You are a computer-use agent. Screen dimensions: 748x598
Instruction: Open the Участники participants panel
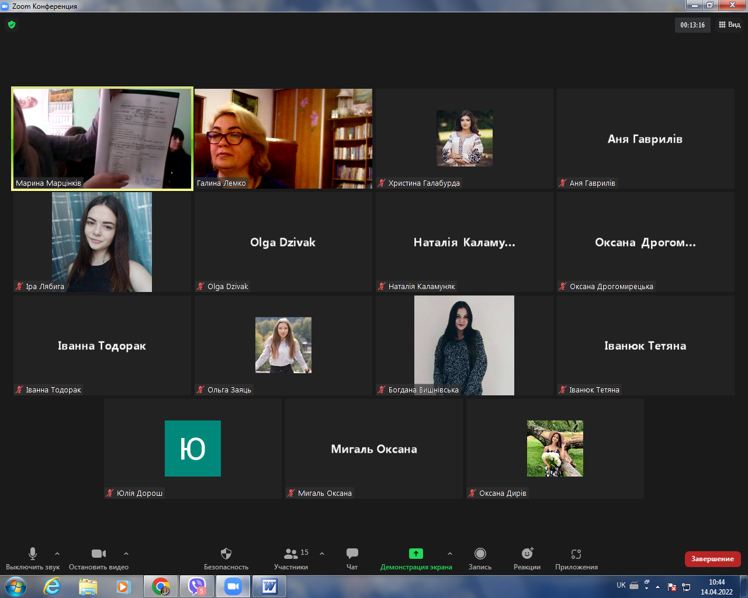tap(291, 558)
